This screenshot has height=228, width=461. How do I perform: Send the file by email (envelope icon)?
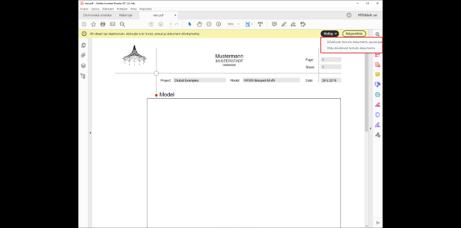113,24
